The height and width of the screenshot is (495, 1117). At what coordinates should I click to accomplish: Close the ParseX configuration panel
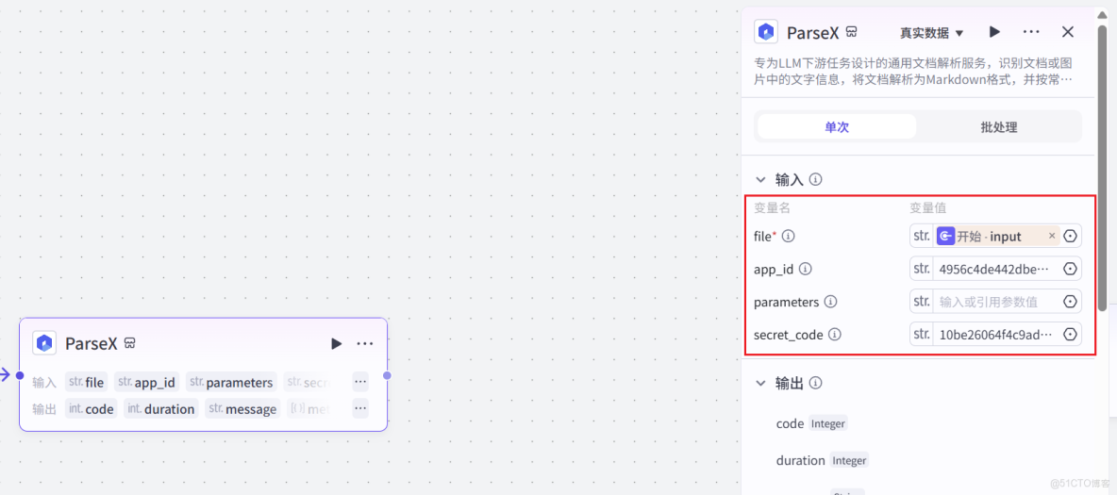click(1068, 31)
